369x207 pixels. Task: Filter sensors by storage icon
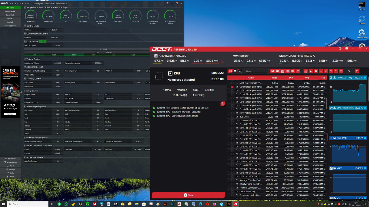pos(288,71)
